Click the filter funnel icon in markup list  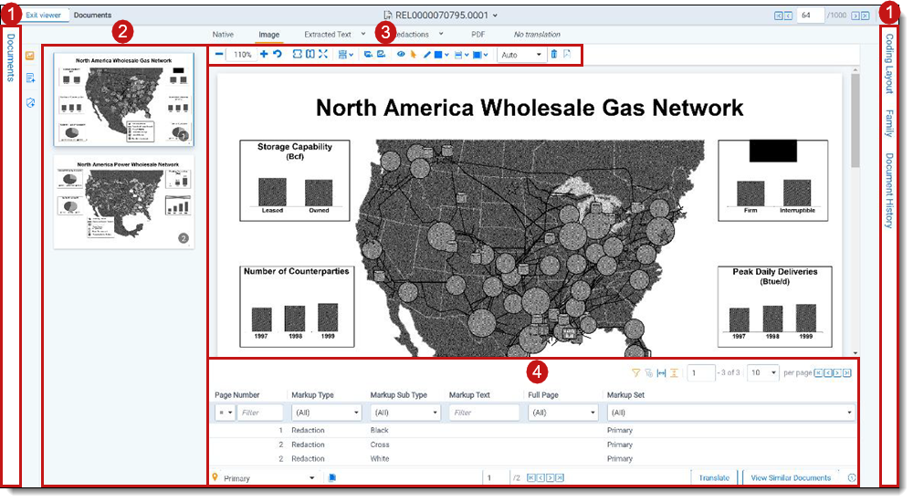pyautogui.click(x=635, y=372)
